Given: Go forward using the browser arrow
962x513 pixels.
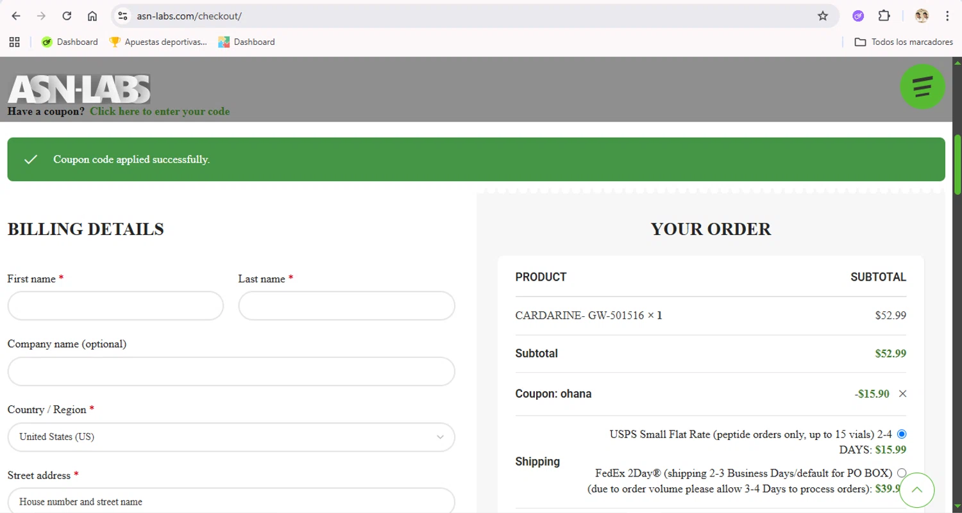Looking at the screenshot, I should 42,16.
